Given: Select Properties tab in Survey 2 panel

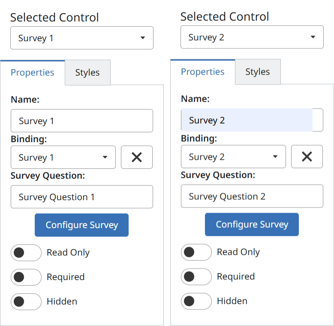Looking at the screenshot, I should click(203, 72).
